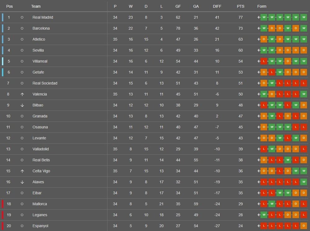Click Valencia's up-arrow position change icon
The width and height of the screenshot is (310, 231).
22,94
